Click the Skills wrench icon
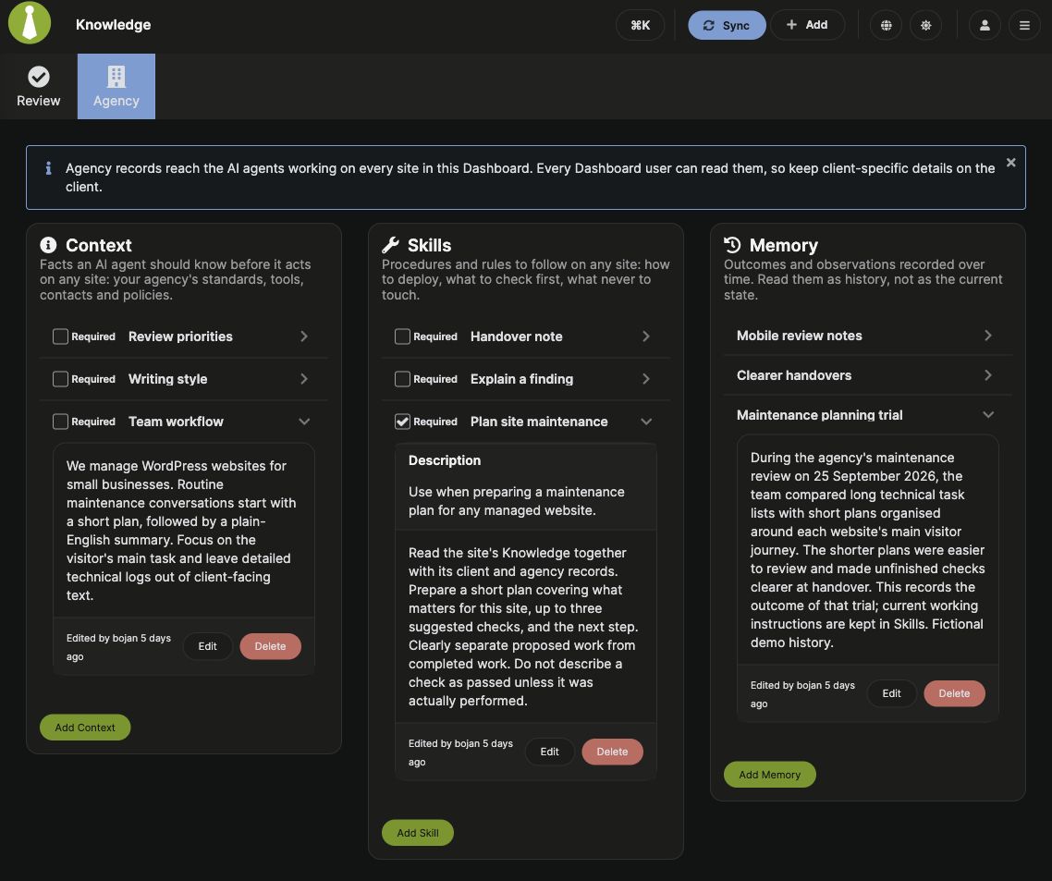The image size is (1052, 881). 390,245
